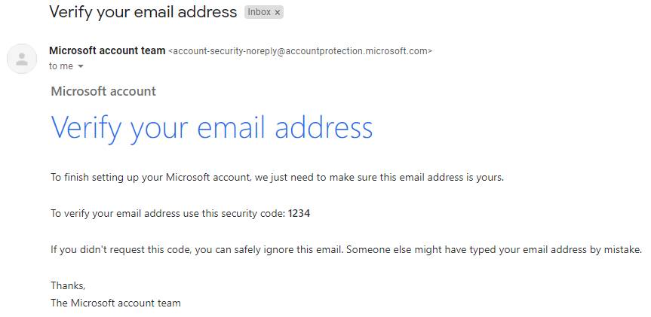Image resolution: width=651 pixels, height=317 pixels.
Task: Click the gray "Microsoft account" header
Action: click(x=103, y=91)
